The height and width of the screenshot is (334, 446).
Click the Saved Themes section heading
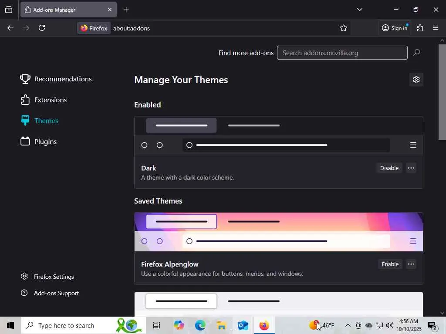(158, 201)
